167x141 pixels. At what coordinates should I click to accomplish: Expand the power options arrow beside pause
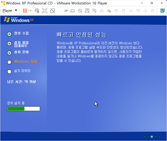(x=30, y=11)
